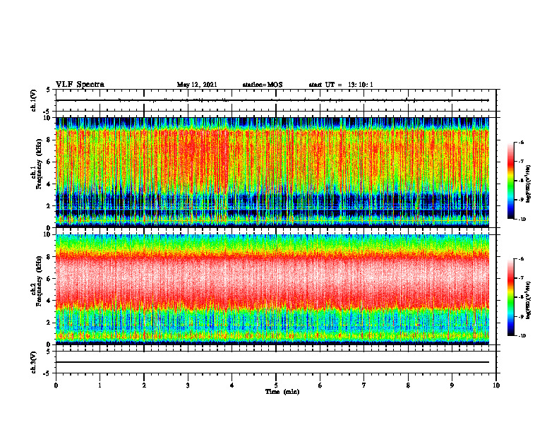Image resolution: width=559 pixels, height=432 pixels.
Task: Click the "ch.3(V)" voltage axis label
Action: tap(33, 362)
